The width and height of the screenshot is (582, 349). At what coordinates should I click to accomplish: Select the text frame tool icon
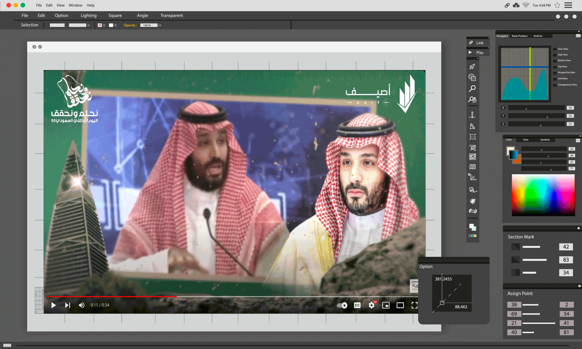pos(472,137)
